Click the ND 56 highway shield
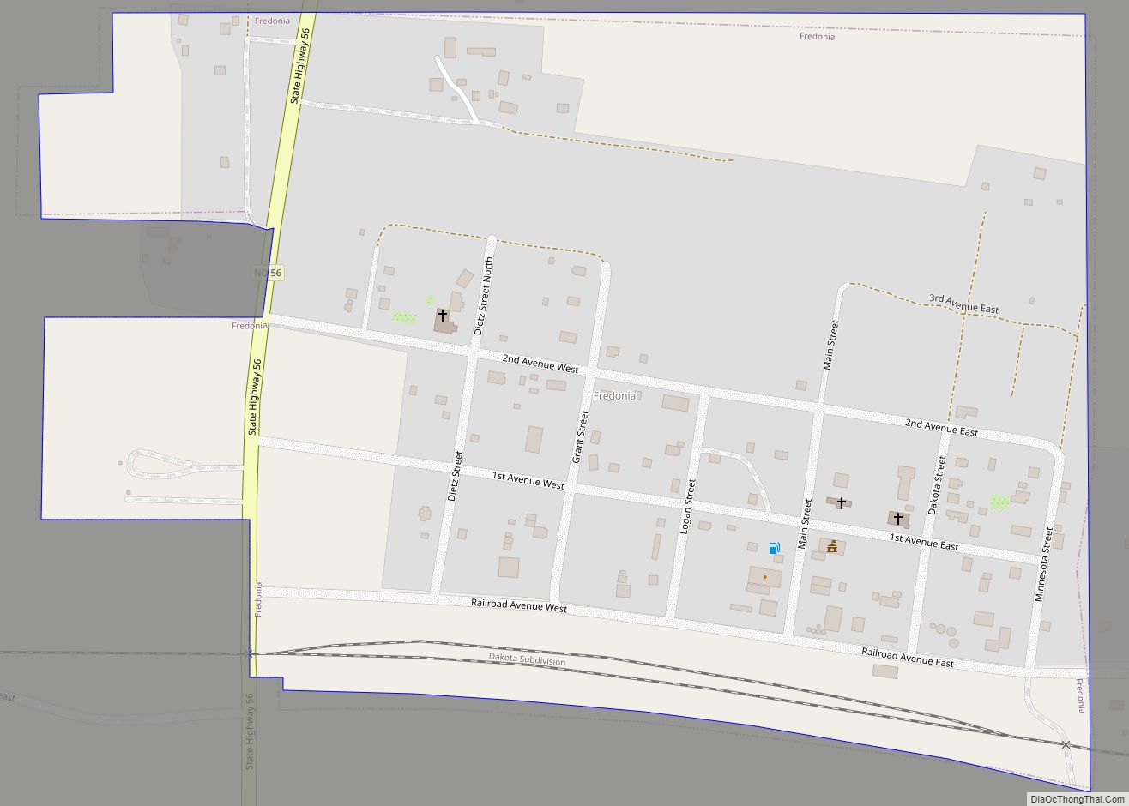 coord(267,273)
